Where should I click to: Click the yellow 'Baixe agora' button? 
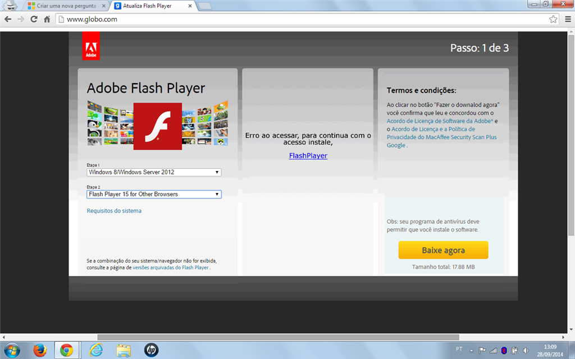click(443, 250)
